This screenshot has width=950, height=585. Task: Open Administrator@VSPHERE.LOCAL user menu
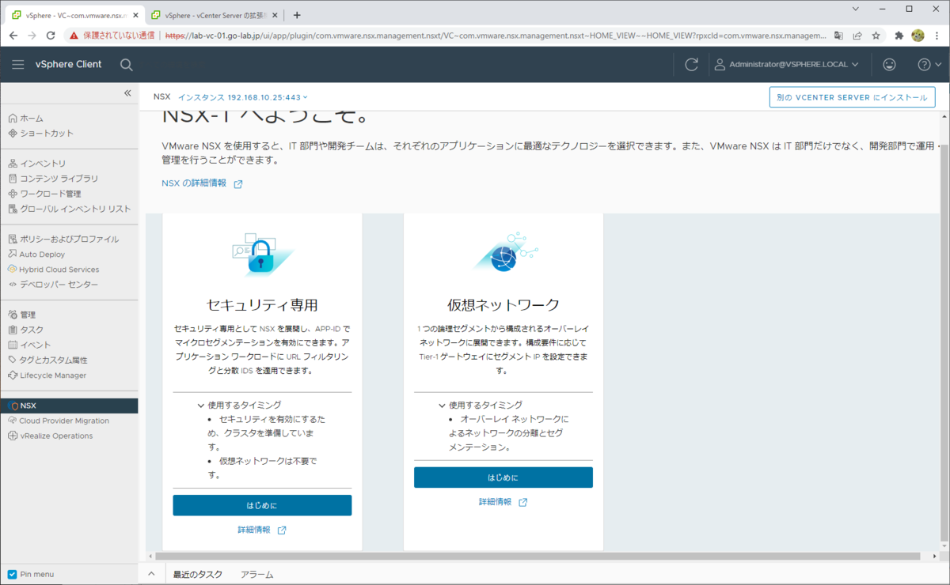point(786,65)
